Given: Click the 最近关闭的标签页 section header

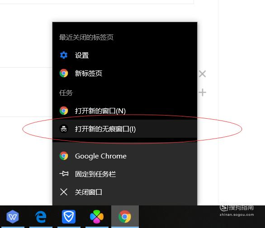Looking at the screenshot, I should (86, 37).
